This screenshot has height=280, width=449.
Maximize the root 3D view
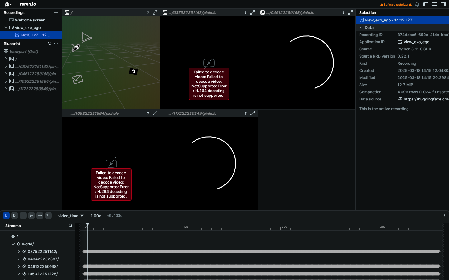pyautogui.click(x=155, y=12)
